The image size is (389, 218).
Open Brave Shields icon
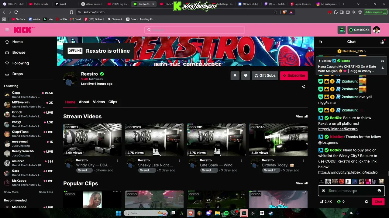point(284,12)
